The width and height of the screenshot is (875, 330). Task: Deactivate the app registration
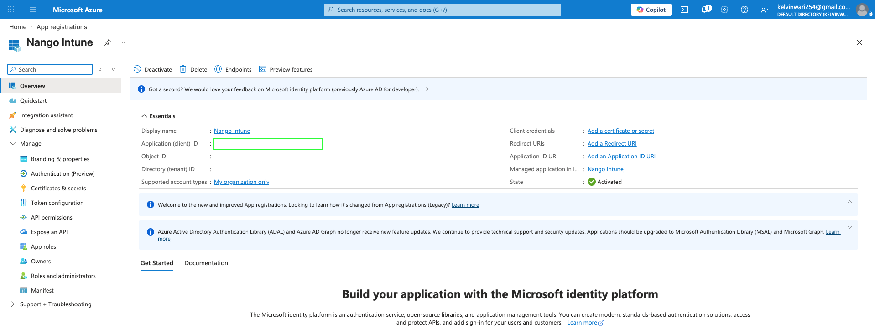153,69
